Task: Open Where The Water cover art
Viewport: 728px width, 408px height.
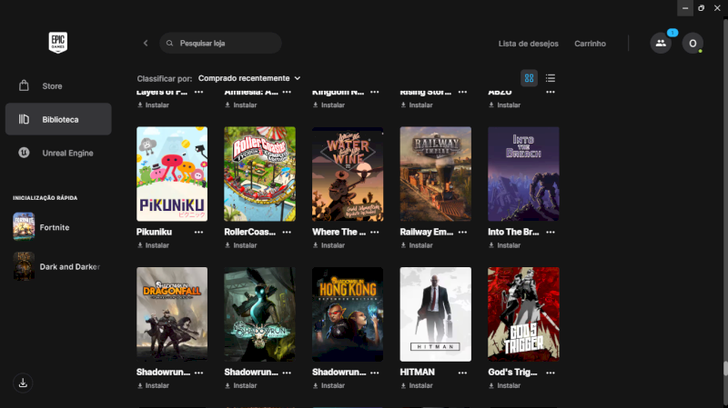Action: (348, 174)
